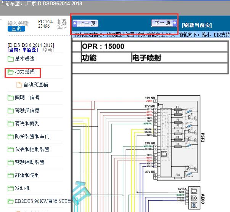Click the folder icon beside 基本看法
This screenshot has height=212, width=230.
point(11,59)
